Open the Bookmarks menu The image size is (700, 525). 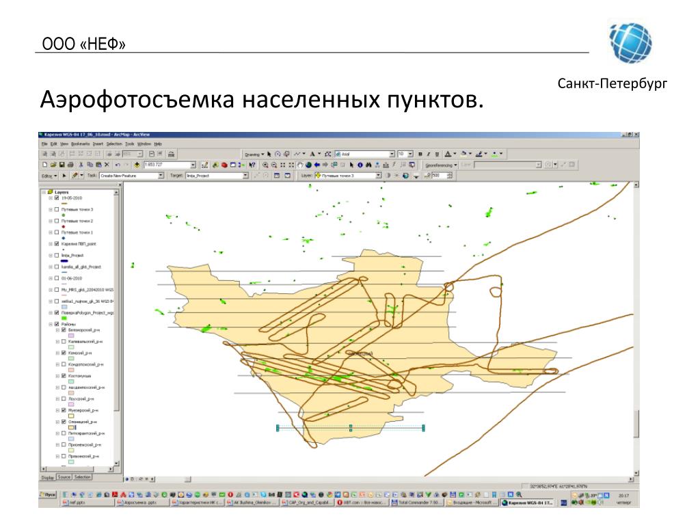[x=81, y=144]
